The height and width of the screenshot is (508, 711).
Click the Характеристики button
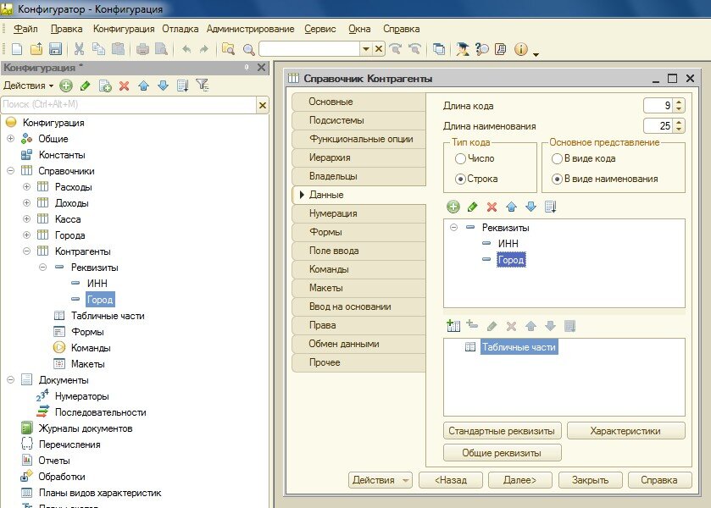[x=625, y=430]
